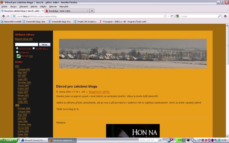229x143 pixels.
Task: Open the Záložky menu
Action: tap(43, 6)
